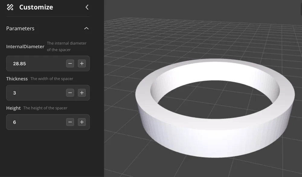Decrease Height with minus button
The width and height of the screenshot is (302, 177).
pos(70,122)
